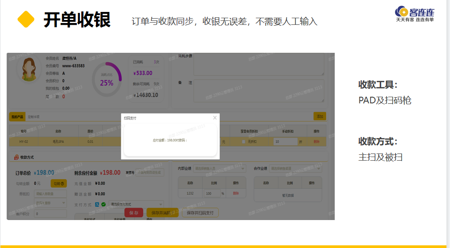Click the 0.01 original price cell
Viewport: 450px width, 248px height.
[91, 142]
